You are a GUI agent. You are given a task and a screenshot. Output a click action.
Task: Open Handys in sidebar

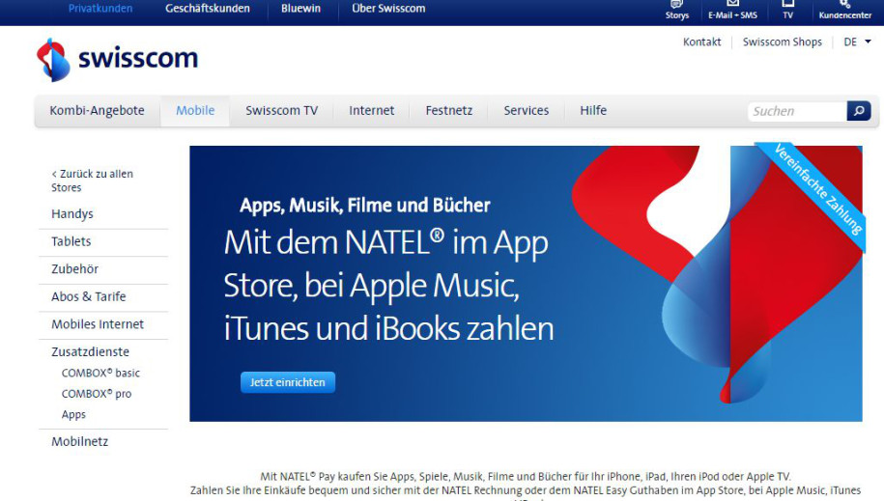pos(72,214)
